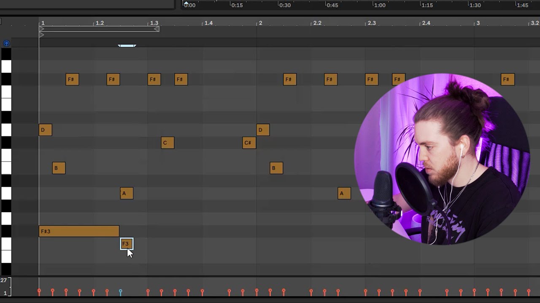Viewport: 540px width, 303px height.
Task: Click the highlighted F3 note
Action: (127, 244)
